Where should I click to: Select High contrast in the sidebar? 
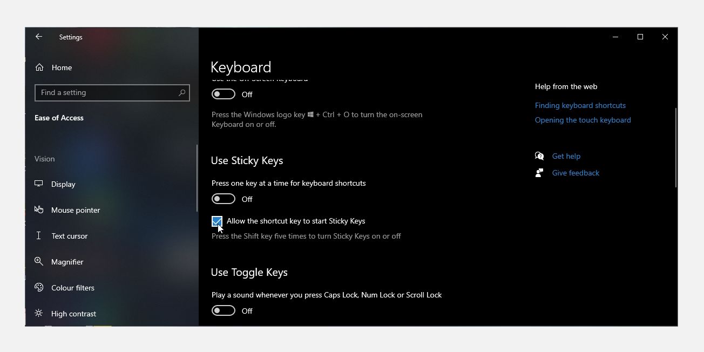click(x=74, y=313)
